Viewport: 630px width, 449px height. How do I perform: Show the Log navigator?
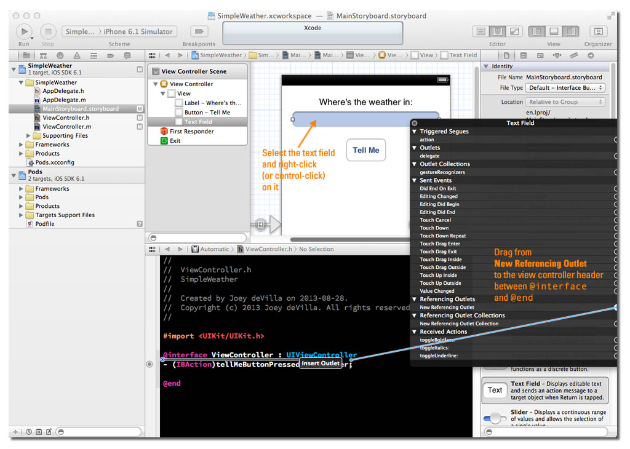coord(127,55)
